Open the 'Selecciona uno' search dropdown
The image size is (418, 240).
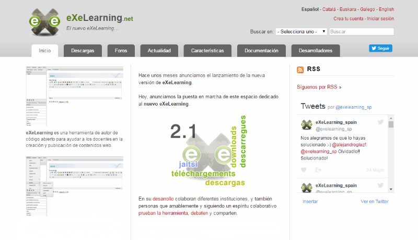[301, 31]
